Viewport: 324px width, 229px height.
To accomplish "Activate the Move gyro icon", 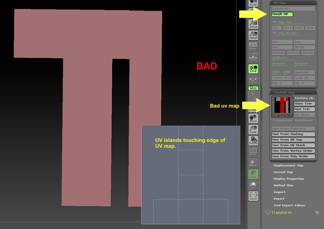I will [x=253, y=118].
